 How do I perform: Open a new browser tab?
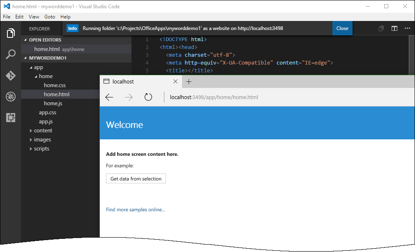click(189, 81)
